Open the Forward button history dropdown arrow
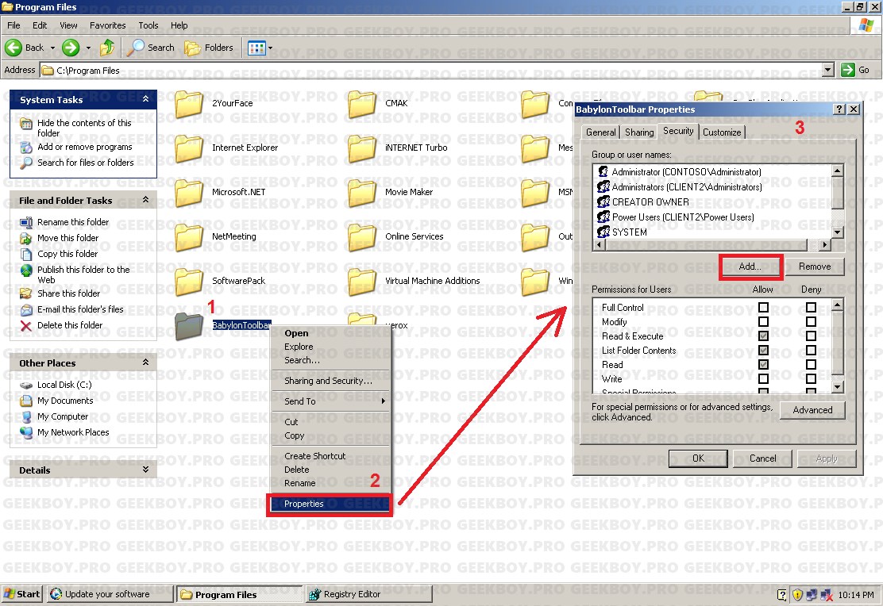 pos(88,48)
